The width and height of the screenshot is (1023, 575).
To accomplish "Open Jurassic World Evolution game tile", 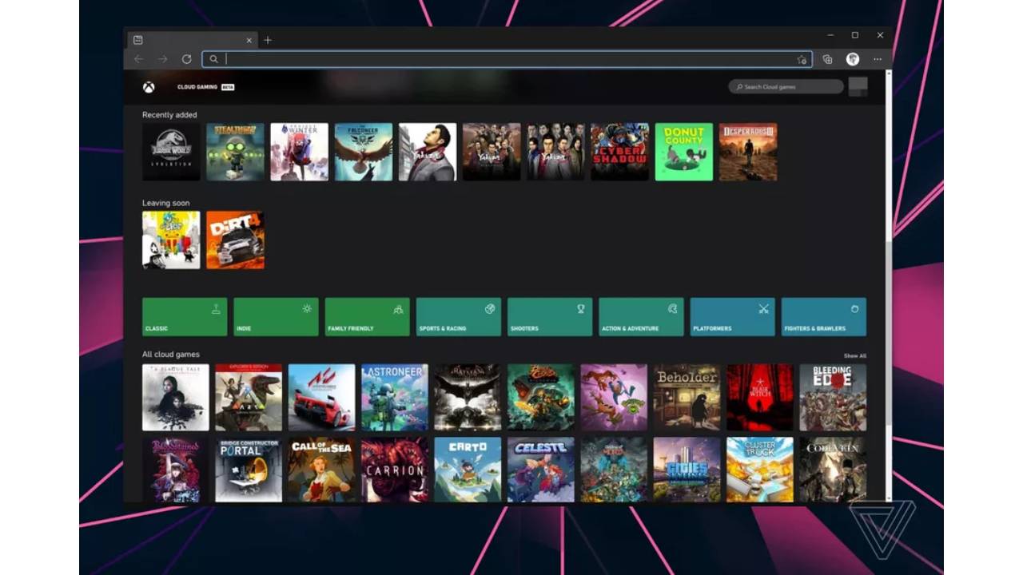I will tap(171, 152).
